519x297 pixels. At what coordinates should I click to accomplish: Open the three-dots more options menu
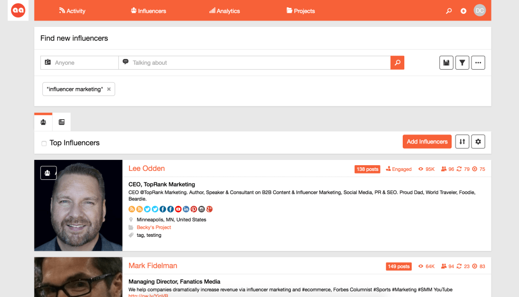coord(478,62)
